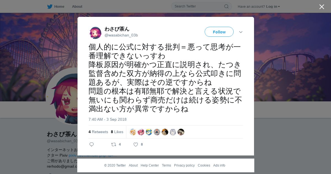Screen dimensions: 331x174
Task: Click the search magnifier icon
Action: tap(226, 6)
